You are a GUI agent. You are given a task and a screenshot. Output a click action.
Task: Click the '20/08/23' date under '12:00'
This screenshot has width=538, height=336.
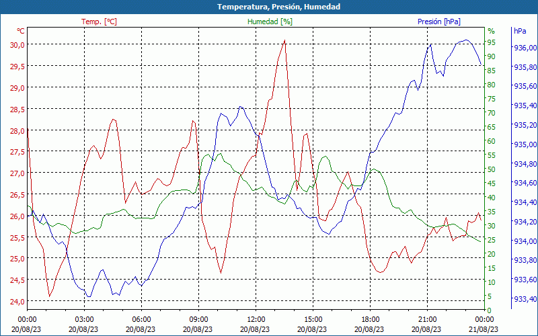(255, 330)
